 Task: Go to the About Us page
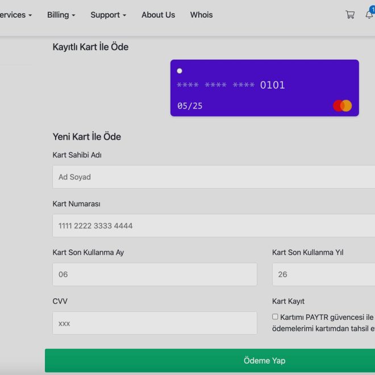tap(158, 15)
